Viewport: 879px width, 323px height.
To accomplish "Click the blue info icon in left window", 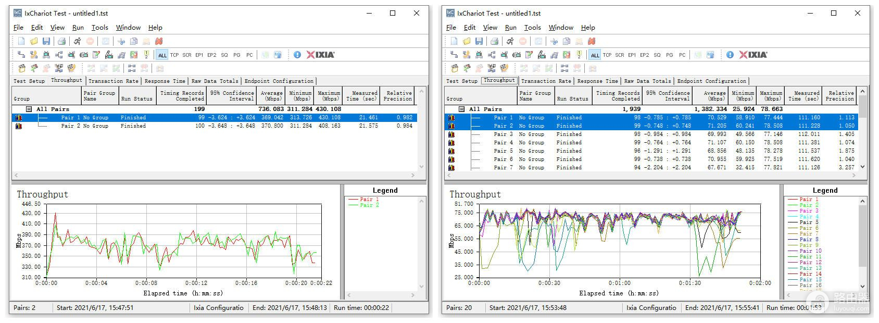I will coord(297,55).
